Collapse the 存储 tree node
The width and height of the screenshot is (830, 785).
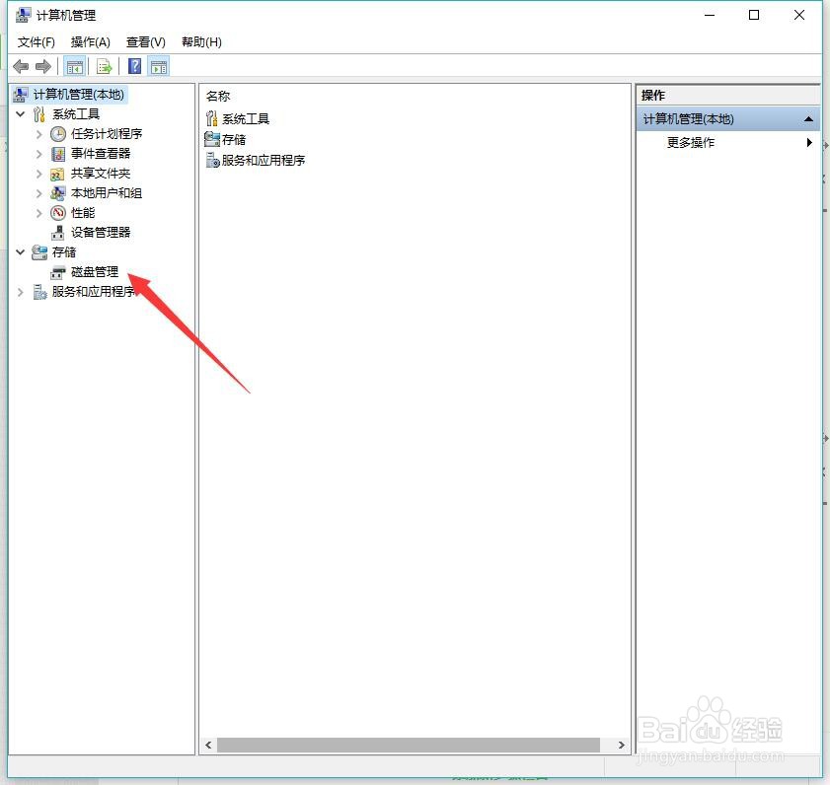click(x=21, y=252)
